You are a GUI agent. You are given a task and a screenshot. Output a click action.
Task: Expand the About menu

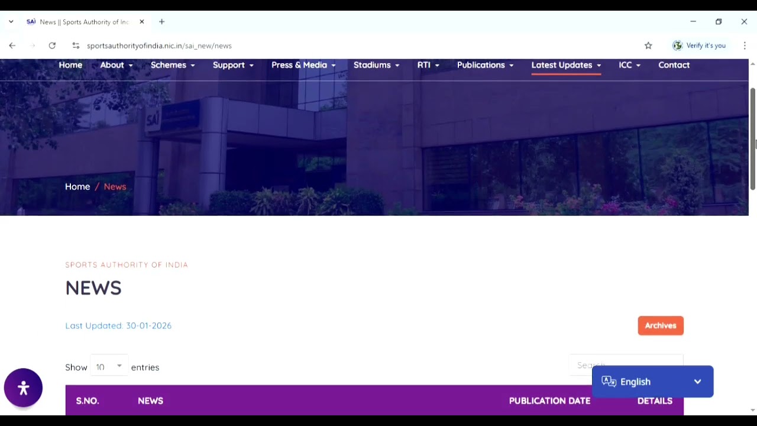pyautogui.click(x=116, y=65)
